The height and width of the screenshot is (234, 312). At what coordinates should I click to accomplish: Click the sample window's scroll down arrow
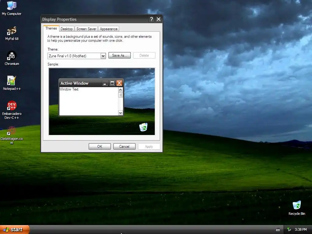(120, 113)
